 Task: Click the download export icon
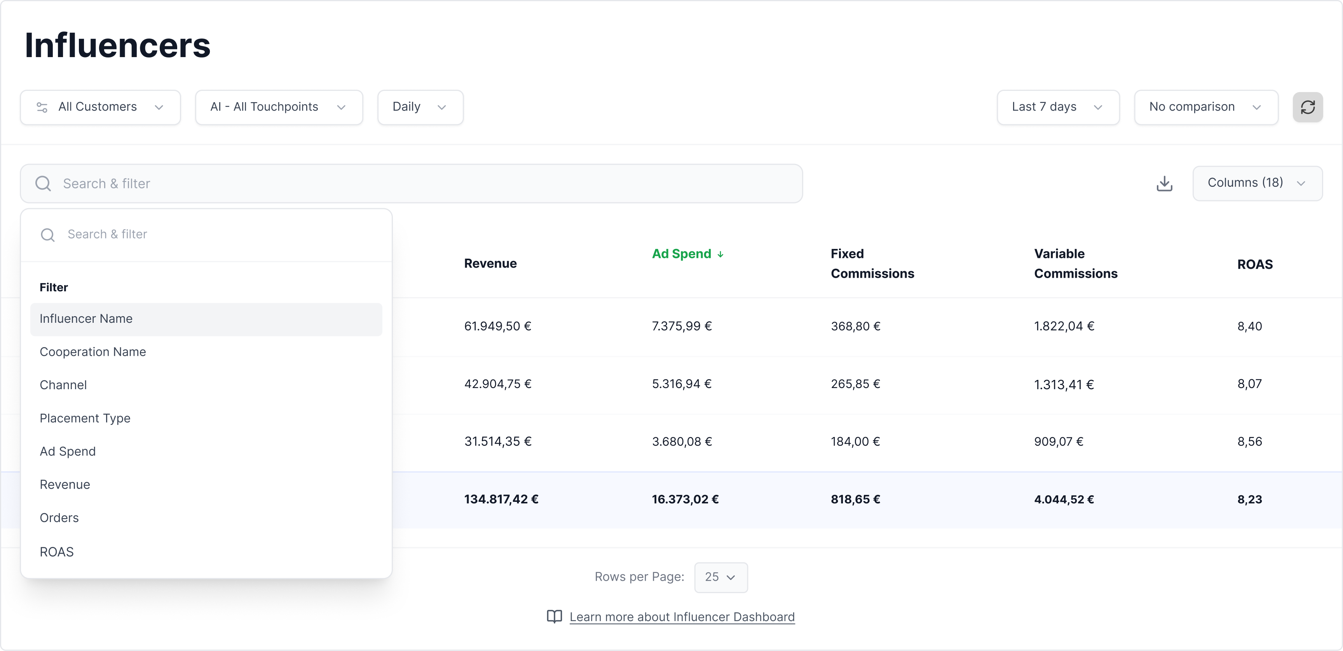[1164, 183]
